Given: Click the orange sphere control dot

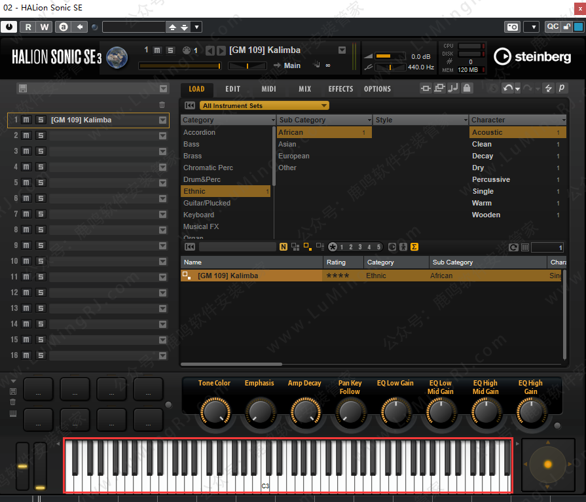Looking at the screenshot, I should (548, 464).
